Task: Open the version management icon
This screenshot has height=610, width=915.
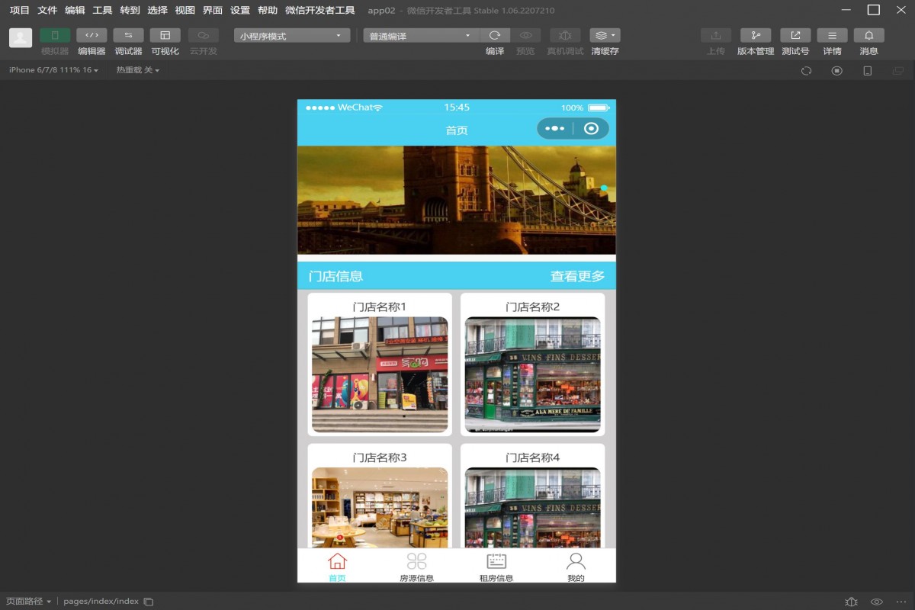Action: click(x=755, y=36)
